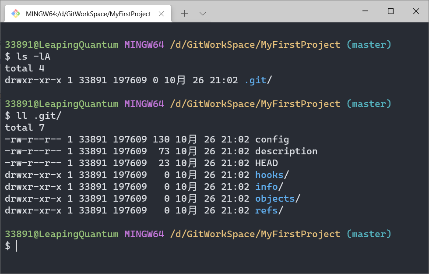Close the MINGW64 terminal tab
The image size is (429, 274).
pos(162,14)
